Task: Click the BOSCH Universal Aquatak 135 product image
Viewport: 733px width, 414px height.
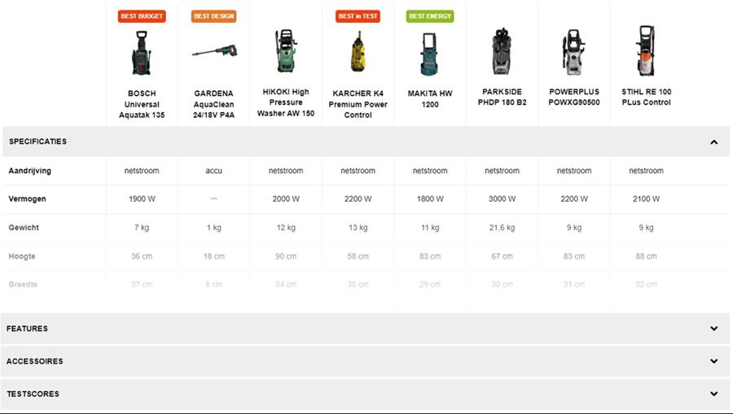Action: 141,53
